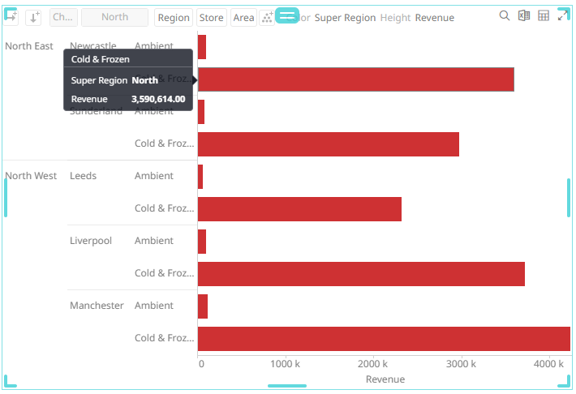Click the Manchester Ambient bar
576x394 pixels.
202,306
